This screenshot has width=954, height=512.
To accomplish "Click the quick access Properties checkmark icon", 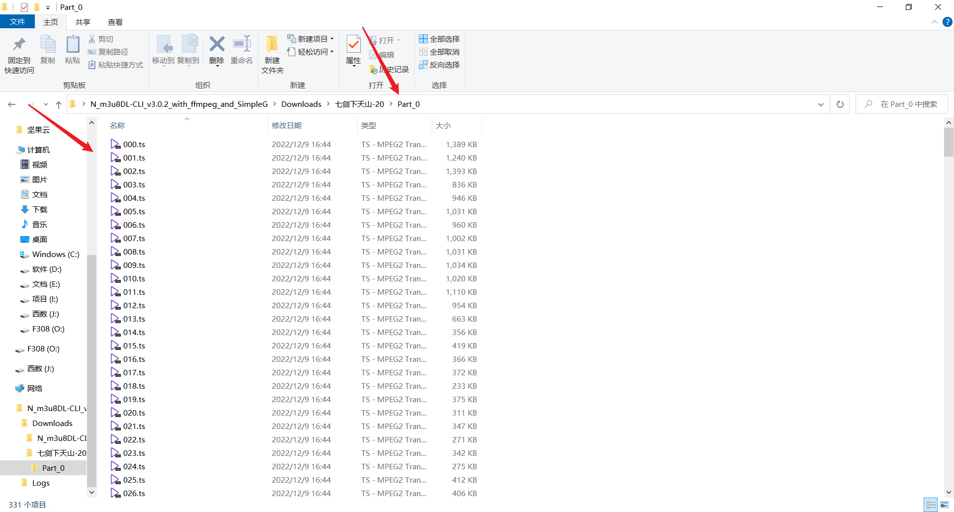I will point(24,7).
